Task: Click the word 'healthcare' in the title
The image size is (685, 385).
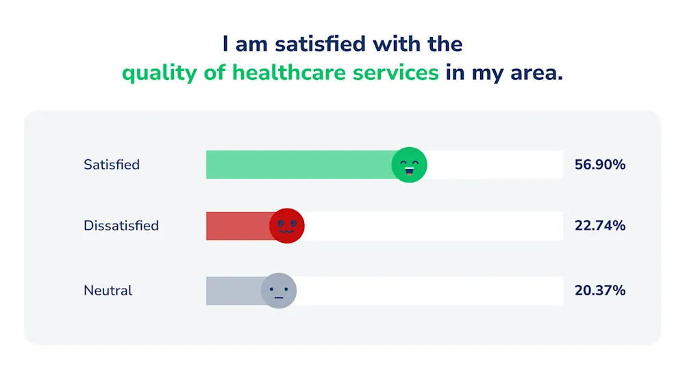Action: (x=289, y=72)
